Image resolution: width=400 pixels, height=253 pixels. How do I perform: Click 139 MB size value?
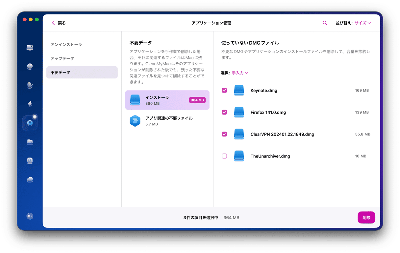click(362, 113)
